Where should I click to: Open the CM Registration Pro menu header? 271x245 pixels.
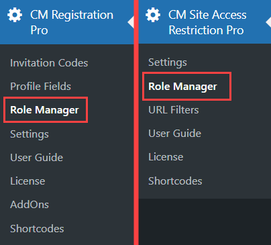coord(67,22)
